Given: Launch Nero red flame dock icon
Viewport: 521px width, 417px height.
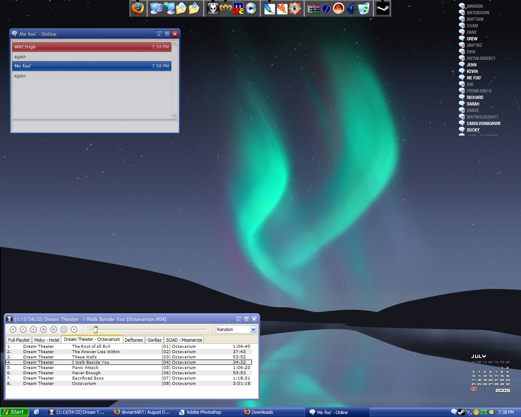Looking at the screenshot, I should pyautogui.click(x=339, y=8).
